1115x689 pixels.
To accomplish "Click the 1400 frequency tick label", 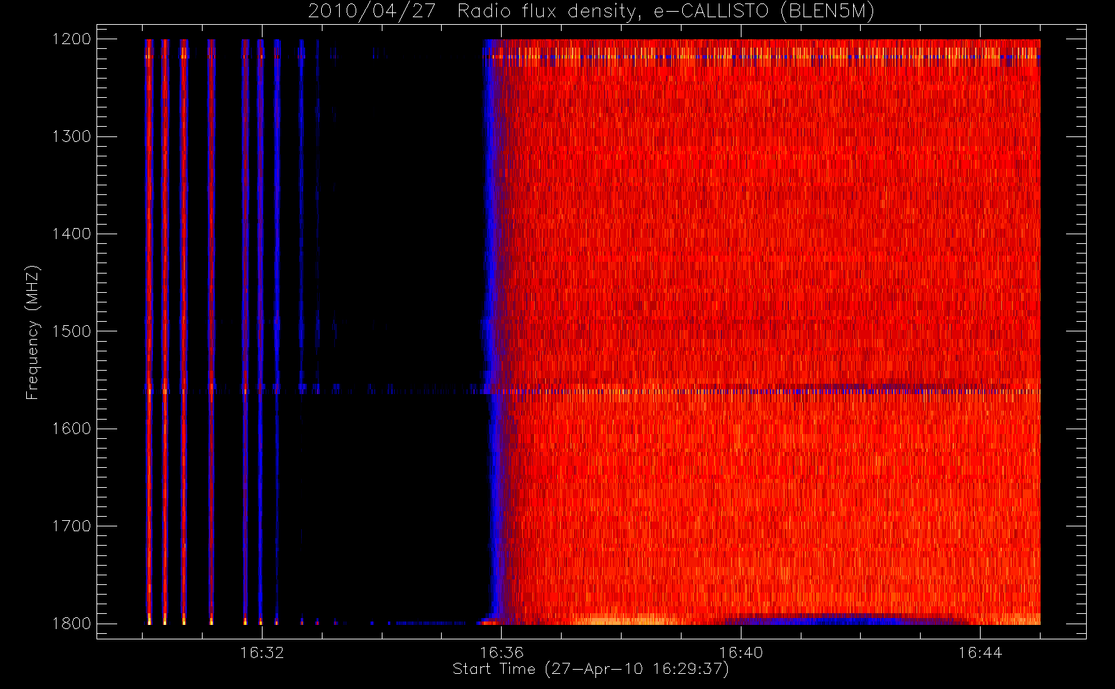I will point(72,234).
